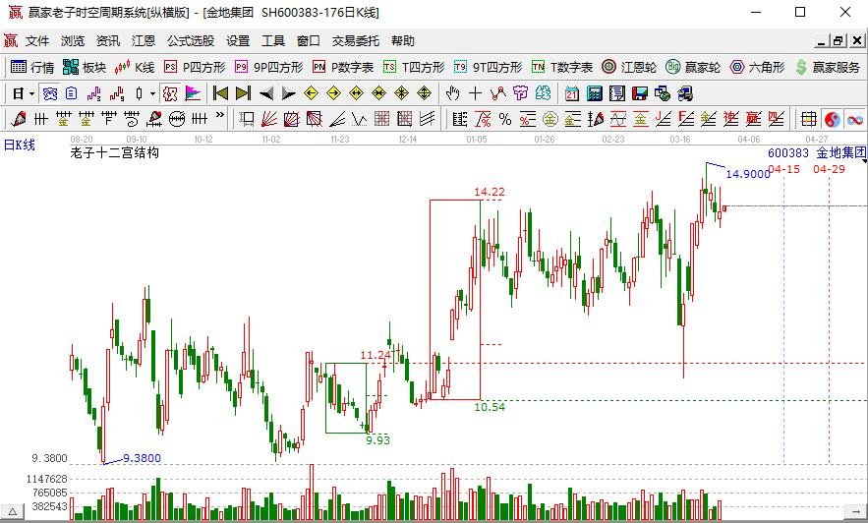
Task: Open the P数字表 number table
Action: [343, 67]
